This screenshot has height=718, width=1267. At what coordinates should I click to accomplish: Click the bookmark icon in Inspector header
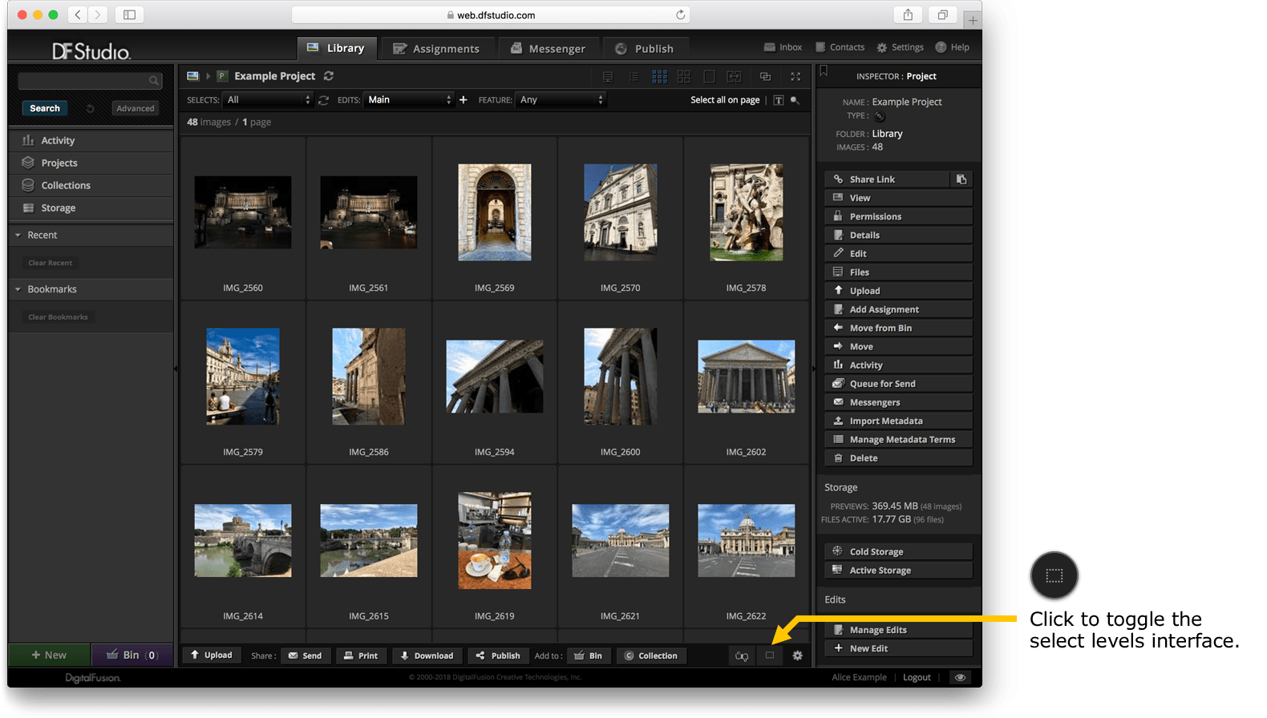(824, 72)
